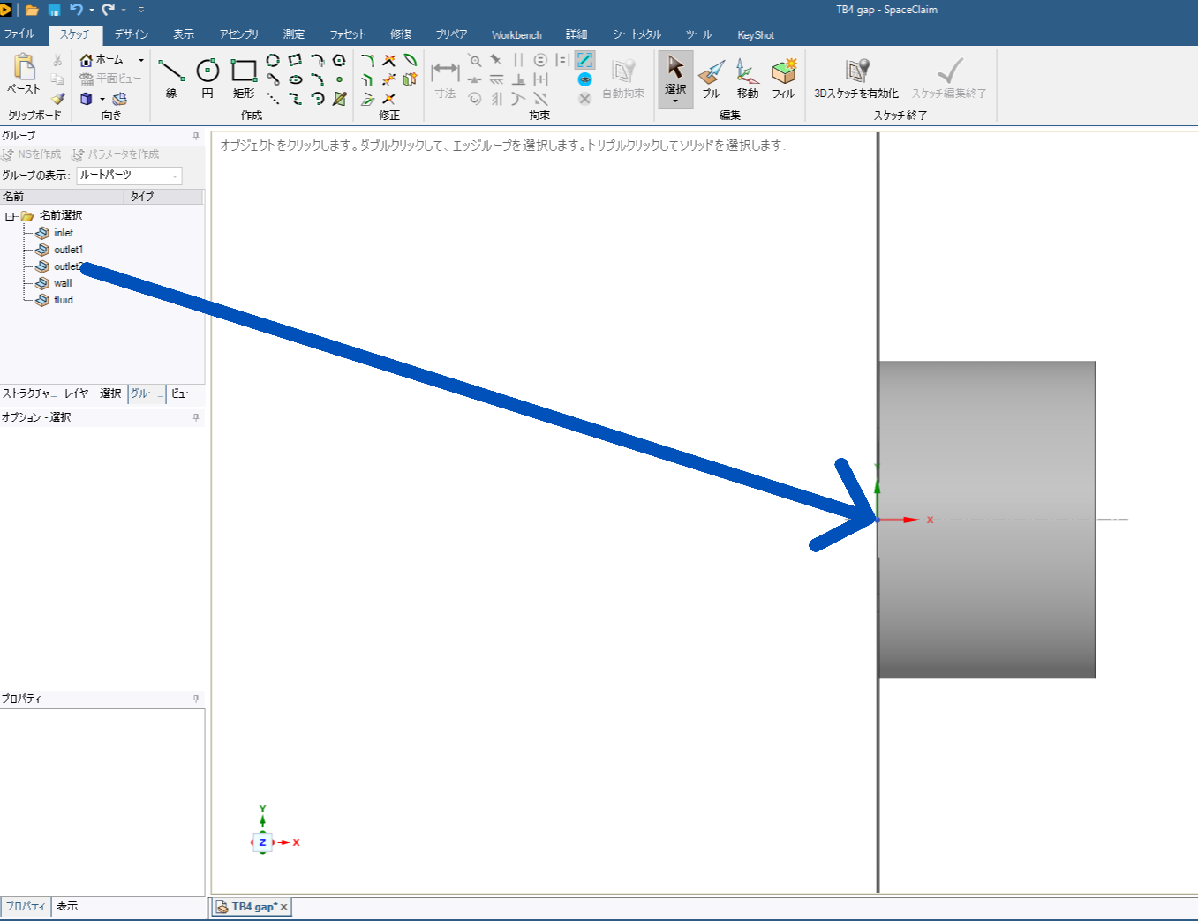Click the Z axis of orientation triad
Image resolution: width=1198 pixels, height=921 pixels.
(x=262, y=842)
